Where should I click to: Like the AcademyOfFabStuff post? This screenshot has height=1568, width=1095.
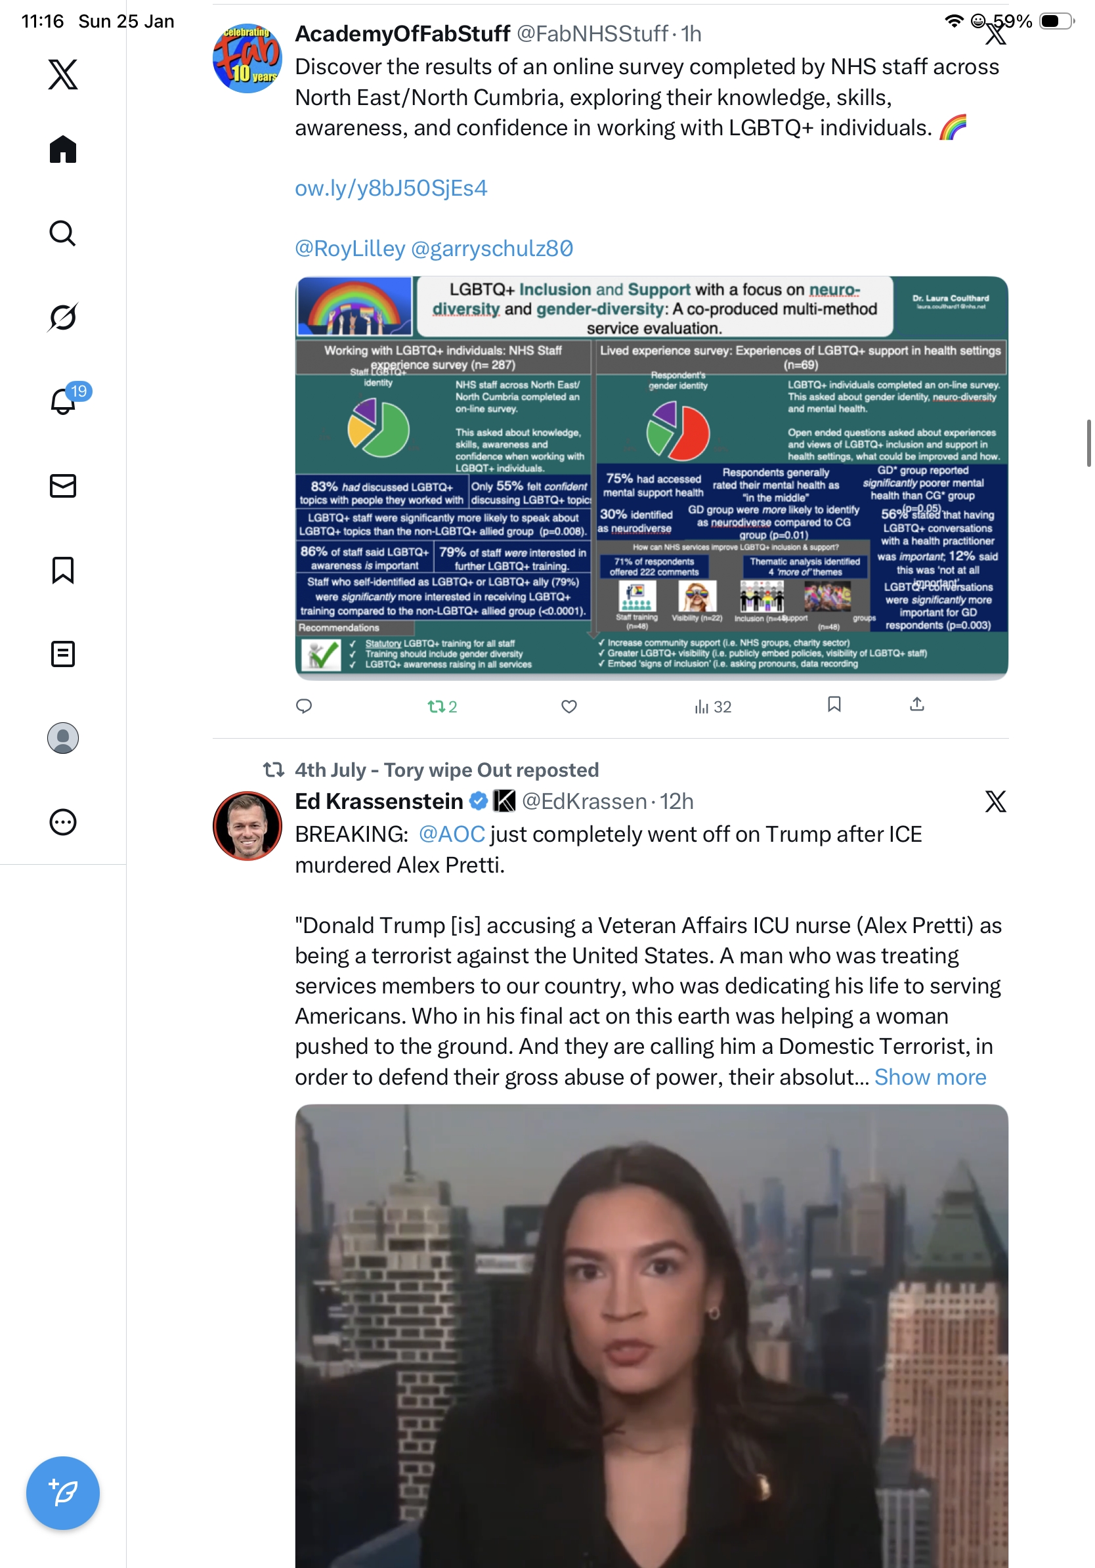569,706
